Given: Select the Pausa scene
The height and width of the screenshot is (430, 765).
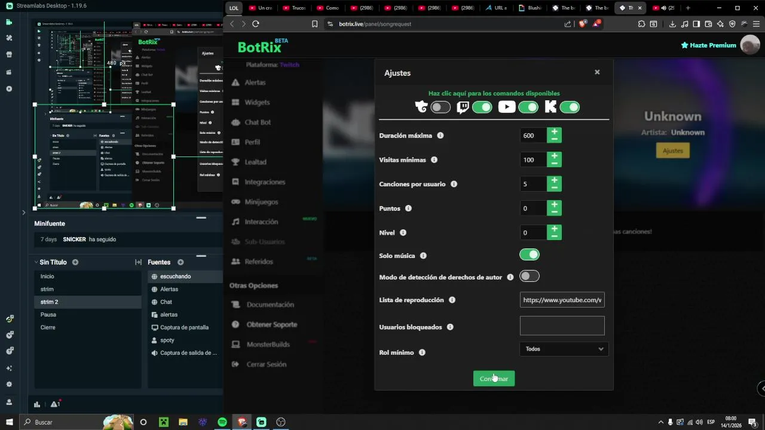Looking at the screenshot, I should [x=88, y=315].
